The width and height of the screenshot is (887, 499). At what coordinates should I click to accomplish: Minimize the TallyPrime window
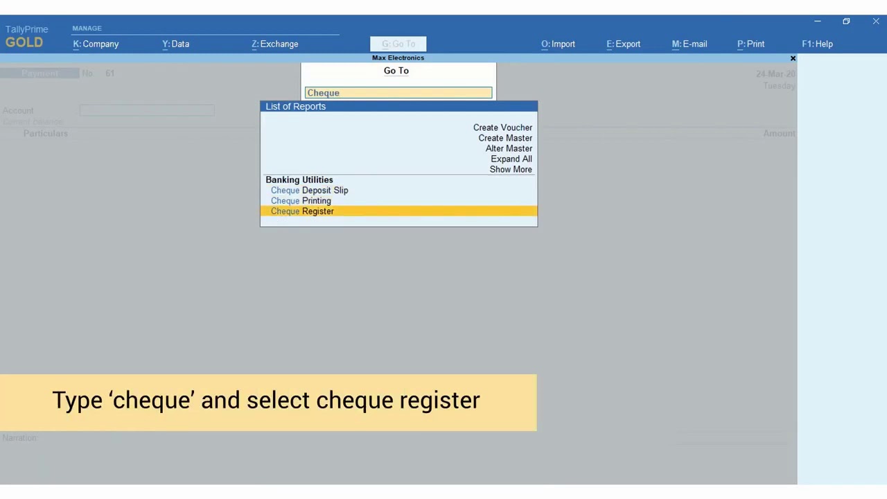pyautogui.click(x=818, y=21)
